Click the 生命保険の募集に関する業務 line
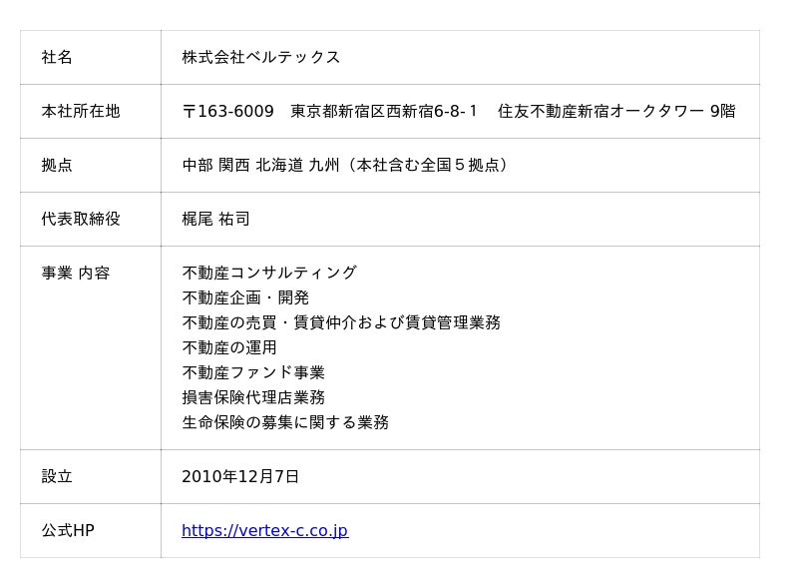Image resolution: width=798 pixels, height=588 pixels. click(x=285, y=422)
